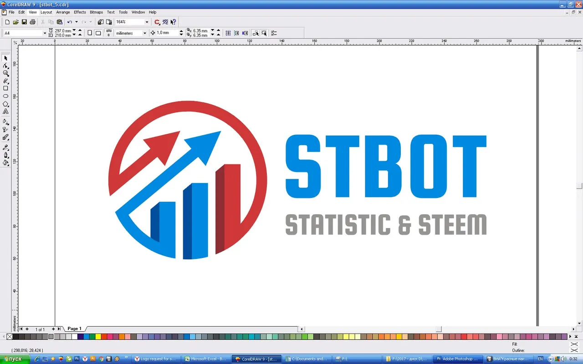Open the Layout menu

(46, 12)
